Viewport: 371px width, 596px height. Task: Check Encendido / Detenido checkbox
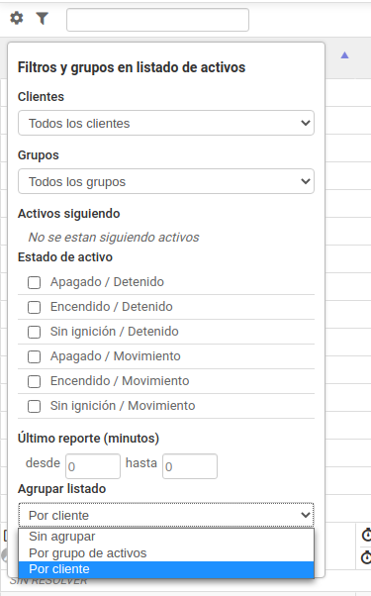click(35, 307)
